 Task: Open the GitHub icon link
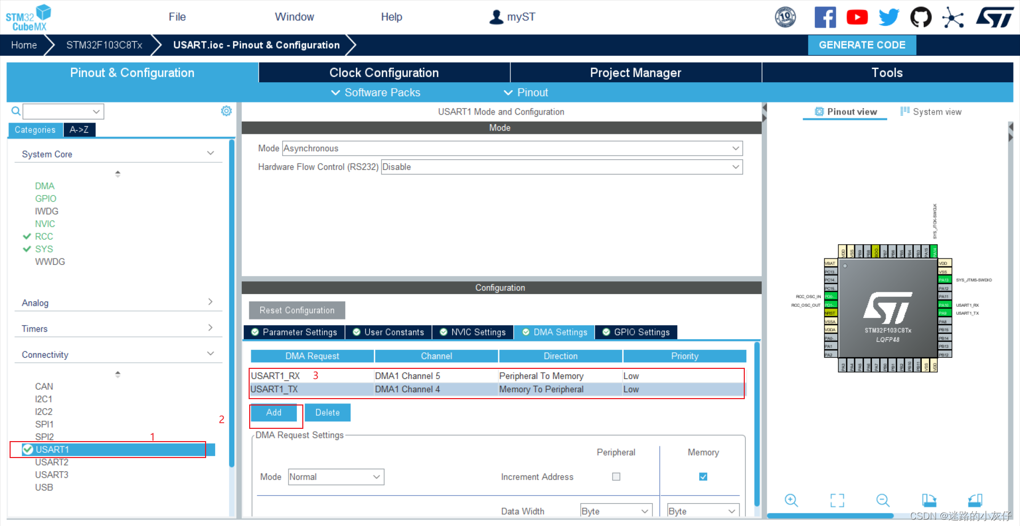click(x=921, y=17)
